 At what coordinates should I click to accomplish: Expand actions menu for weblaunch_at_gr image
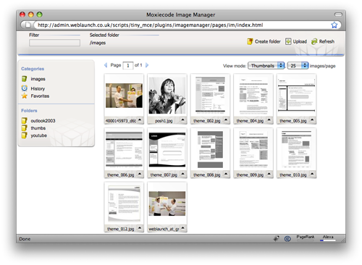[x=182, y=228]
